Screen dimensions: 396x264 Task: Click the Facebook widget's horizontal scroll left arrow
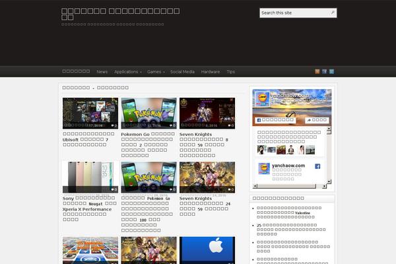(x=255, y=186)
